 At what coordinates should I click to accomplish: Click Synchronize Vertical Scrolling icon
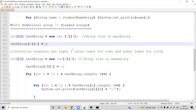50,7
